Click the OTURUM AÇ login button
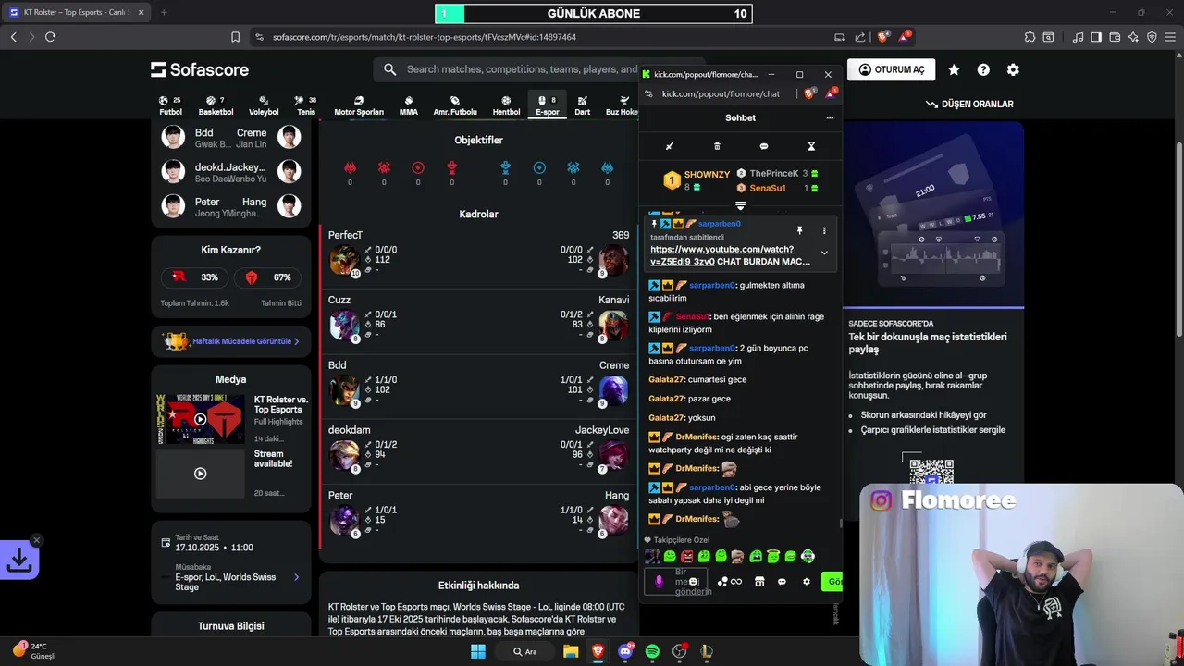The image size is (1184, 666). pyautogui.click(x=891, y=69)
